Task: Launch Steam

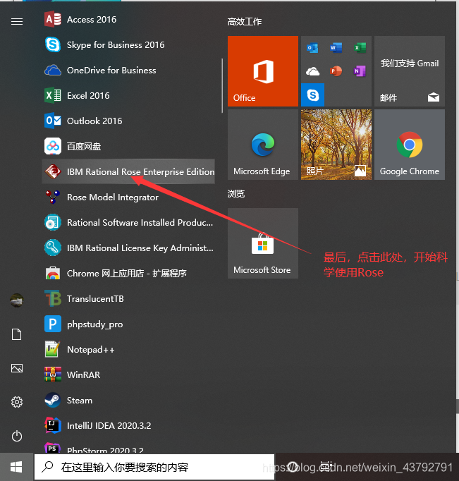Action: coord(128,401)
